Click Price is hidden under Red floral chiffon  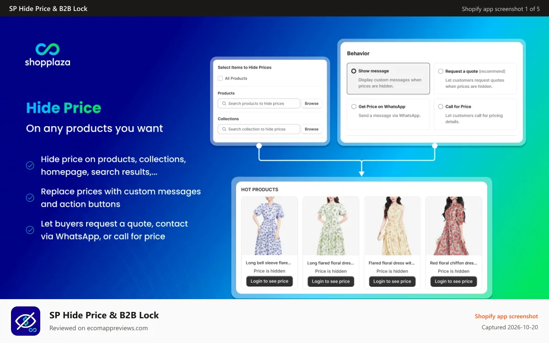453,271
